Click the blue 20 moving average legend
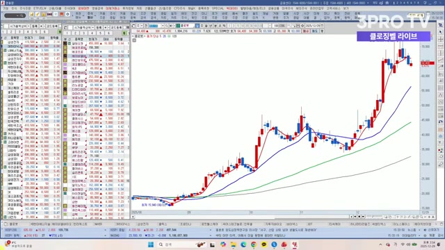 [x=164, y=36]
